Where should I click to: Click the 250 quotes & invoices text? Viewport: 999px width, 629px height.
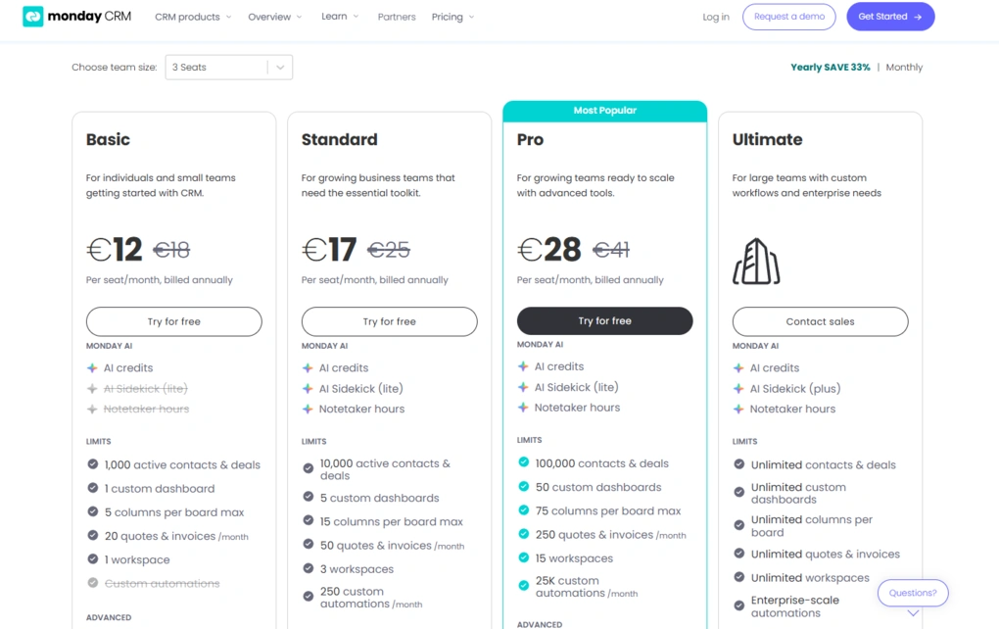pos(610,535)
